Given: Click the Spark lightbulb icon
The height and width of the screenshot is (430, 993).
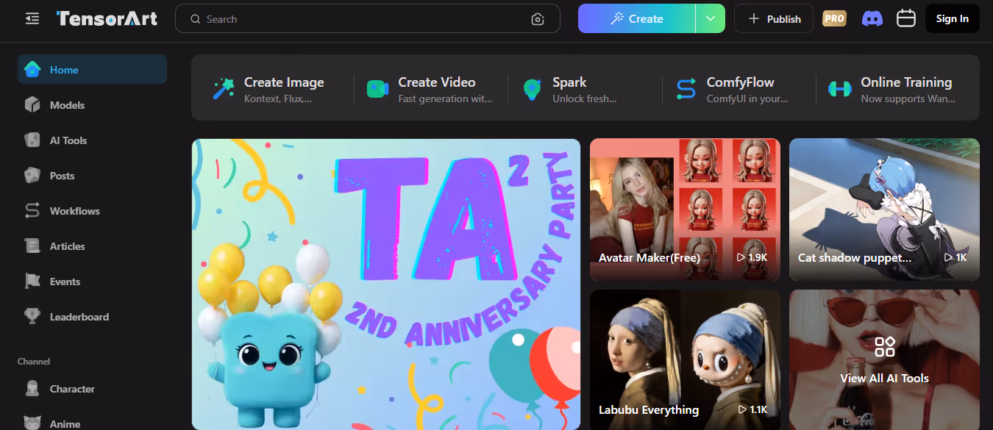Looking at the screenshot, I should click(531, 88).
